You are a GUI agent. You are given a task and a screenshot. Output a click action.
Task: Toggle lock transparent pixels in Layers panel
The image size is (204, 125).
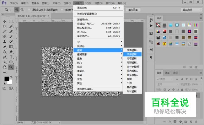click(165, 90)
